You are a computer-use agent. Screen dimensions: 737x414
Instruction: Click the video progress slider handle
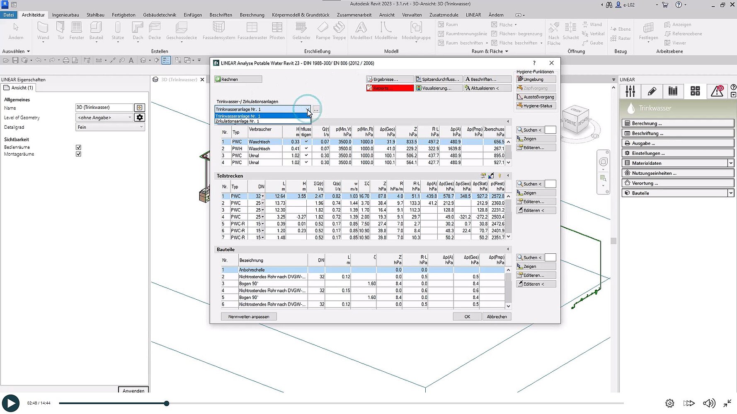(x=167, y=403)
